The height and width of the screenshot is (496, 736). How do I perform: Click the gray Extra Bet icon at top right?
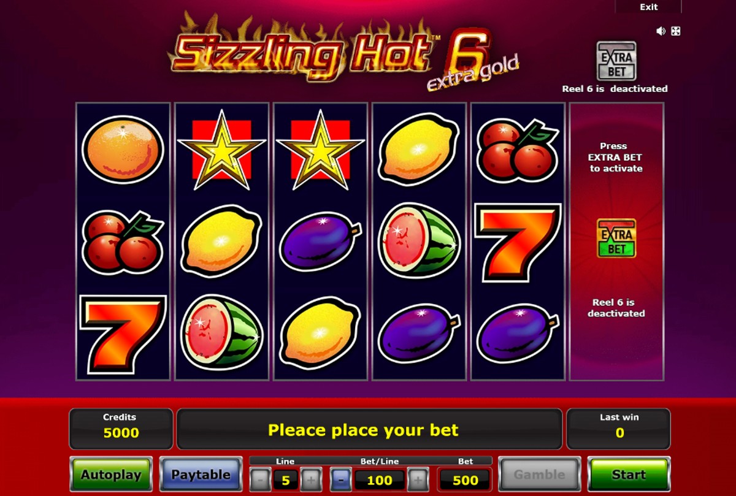[616, 61]
